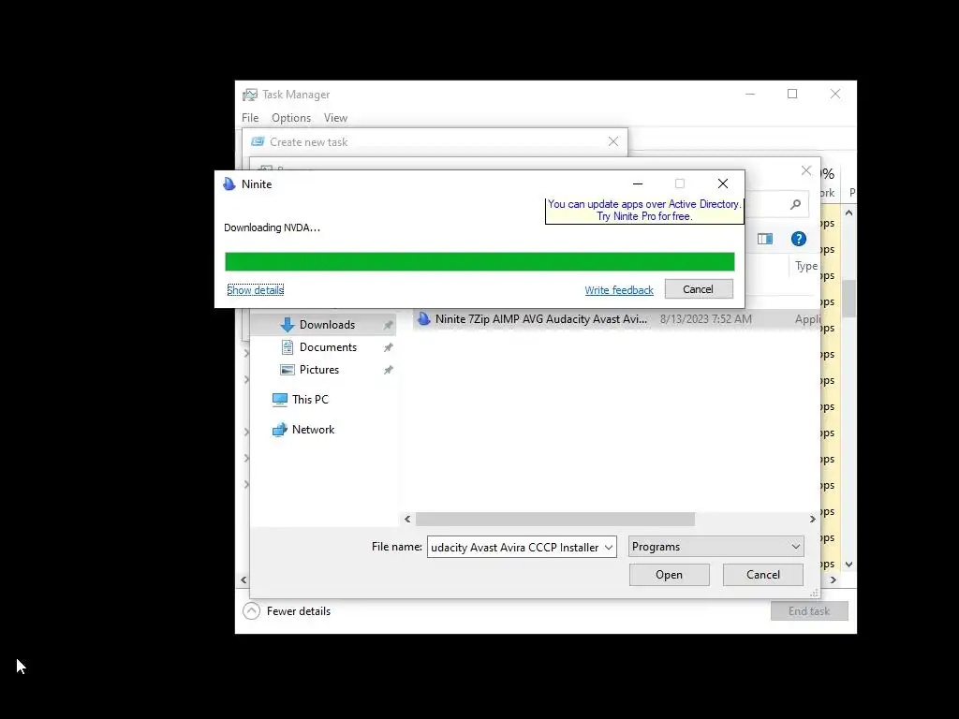Close the Browse file dialog
The width and height of the screenshot is (959, 719).
click(806, 170)
